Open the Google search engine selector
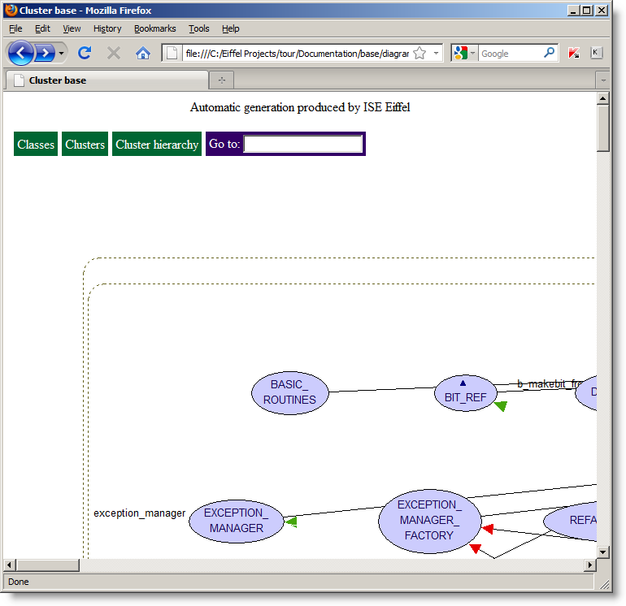Image resolution: width=626 pixels, height=606 pixels. pos(464,53)
